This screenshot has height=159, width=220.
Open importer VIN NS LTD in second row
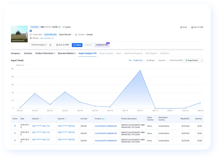coord(41,132)
